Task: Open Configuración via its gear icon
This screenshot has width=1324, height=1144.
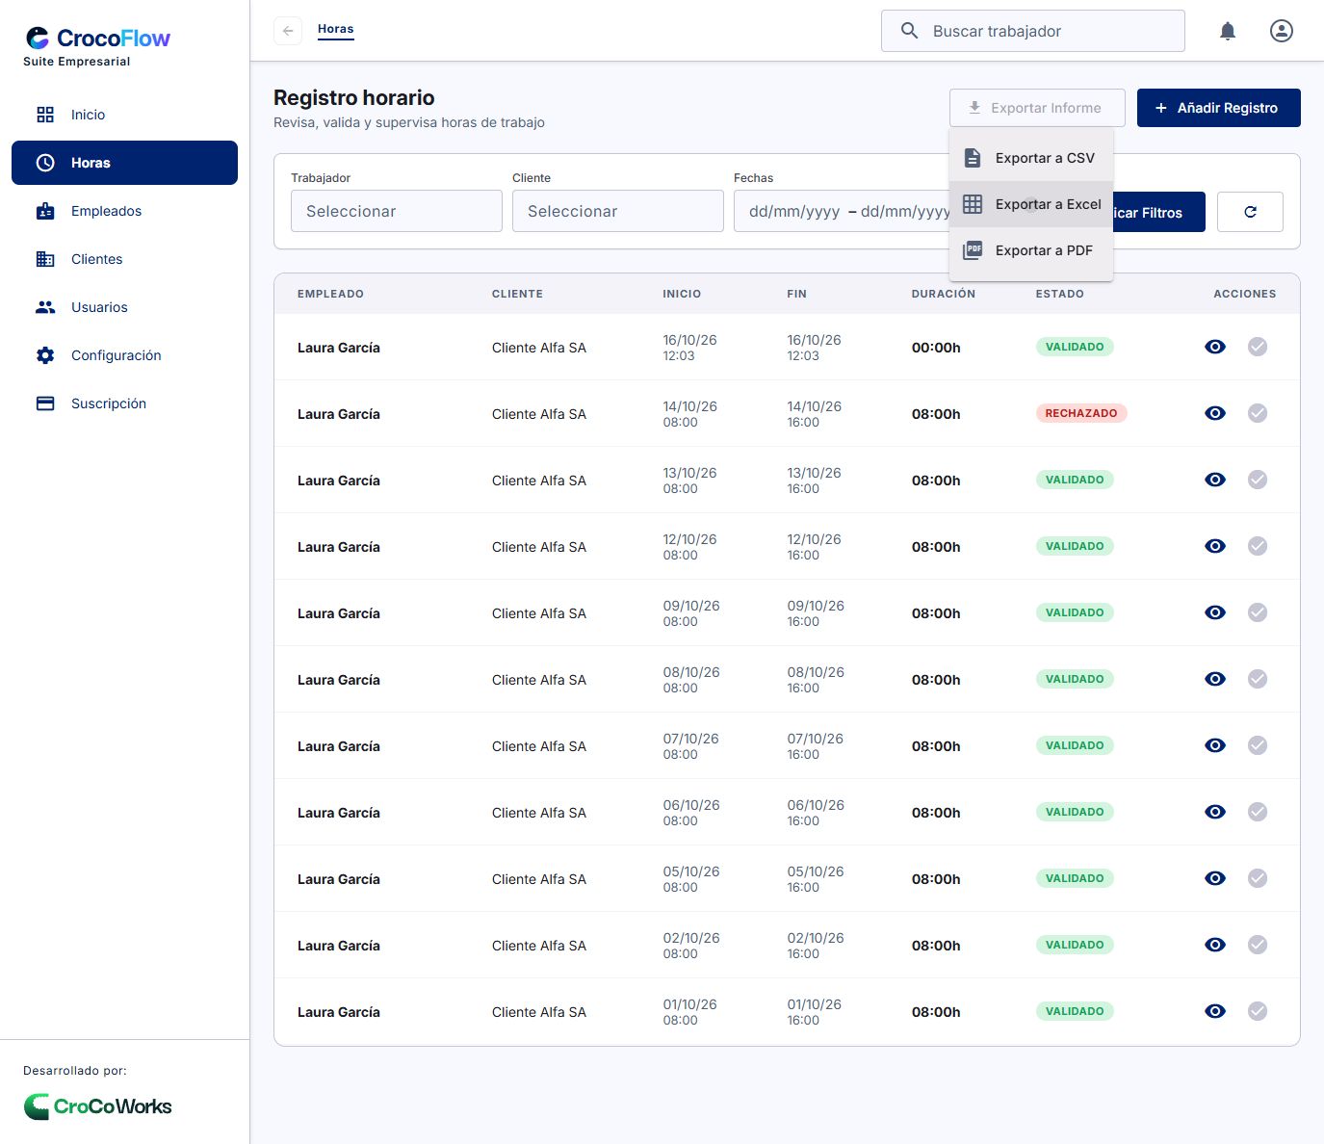Action: coord(45,355)
